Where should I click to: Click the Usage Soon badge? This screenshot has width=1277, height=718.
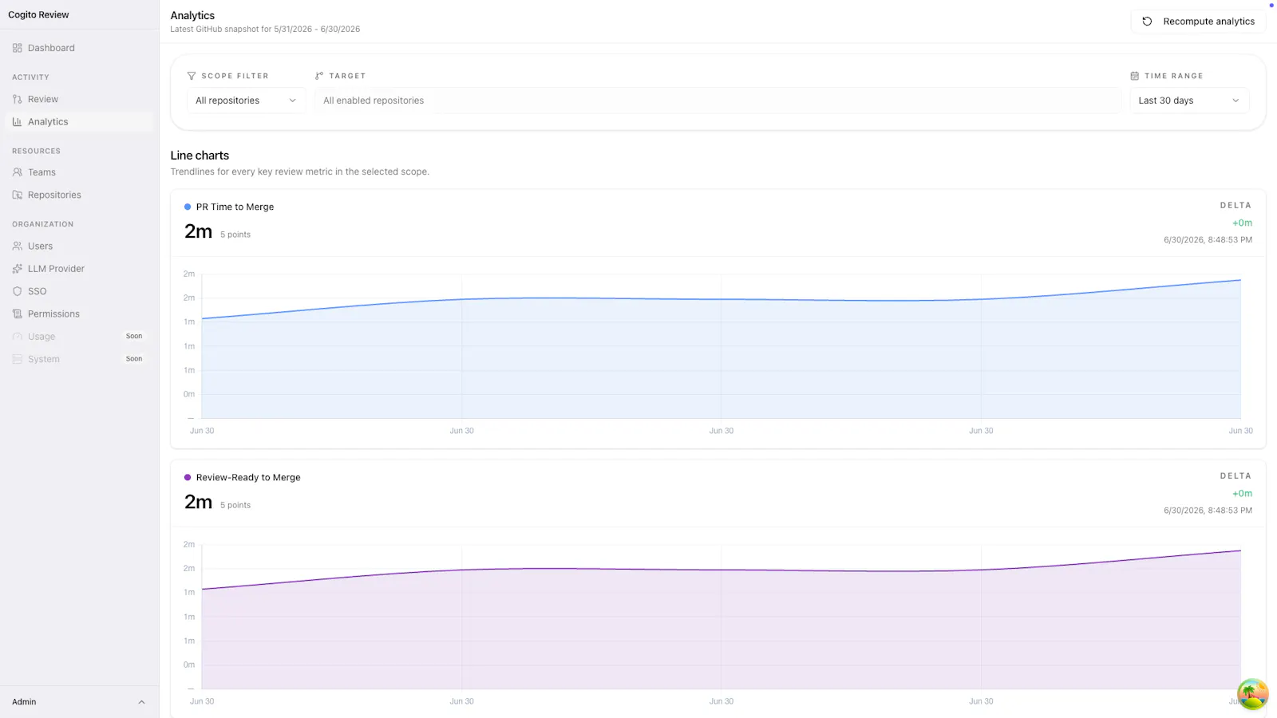pos(134,337)
